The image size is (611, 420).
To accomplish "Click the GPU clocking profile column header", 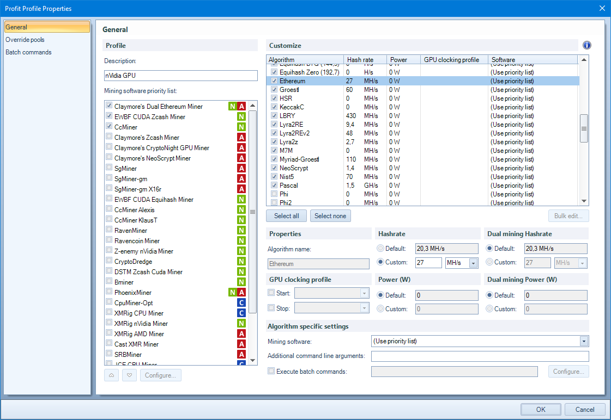I will pos(455,59).
